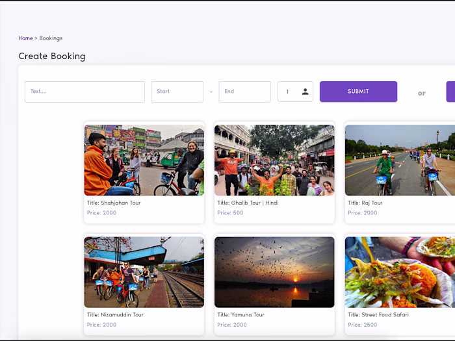
Task: Focus the Text search input field
Action: pos(84,92)
